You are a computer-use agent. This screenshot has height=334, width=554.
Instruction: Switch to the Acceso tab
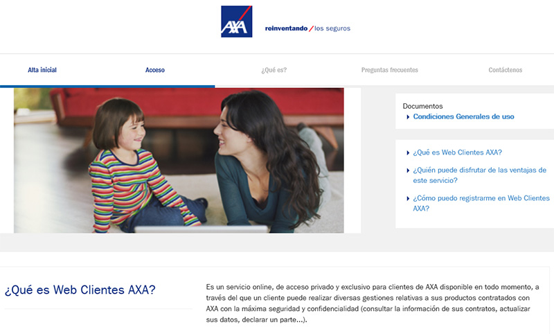coord(154,70)
